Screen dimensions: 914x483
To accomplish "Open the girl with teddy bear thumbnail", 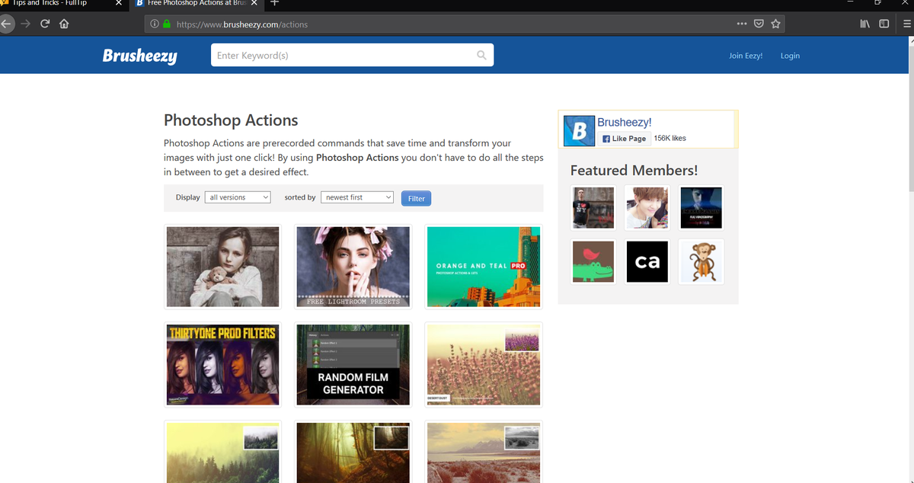I will tap(222, 267).
